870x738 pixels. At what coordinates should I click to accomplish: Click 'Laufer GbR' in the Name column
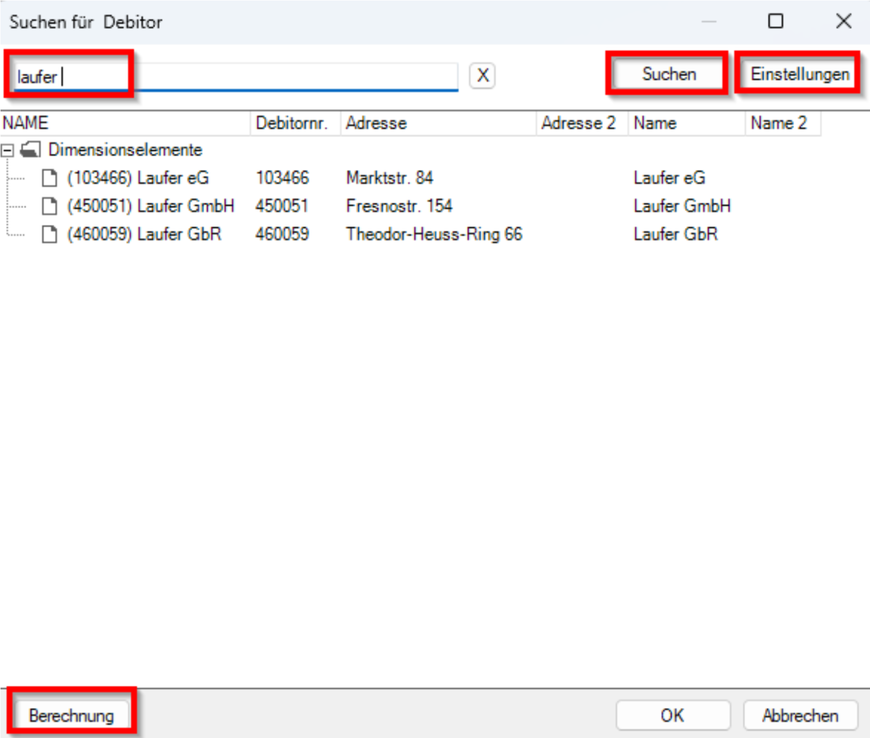(x=676, y=234)
